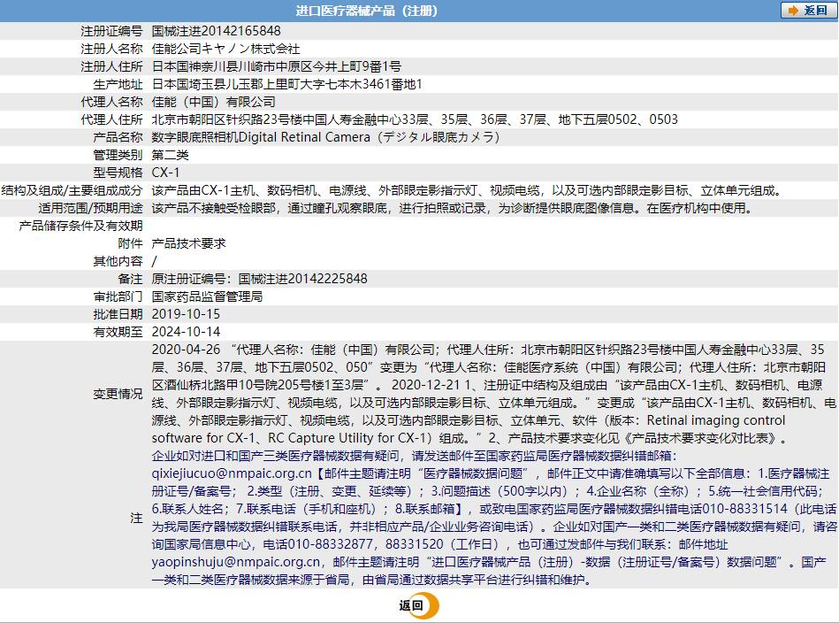Click the 备注 label

[131, 279]
